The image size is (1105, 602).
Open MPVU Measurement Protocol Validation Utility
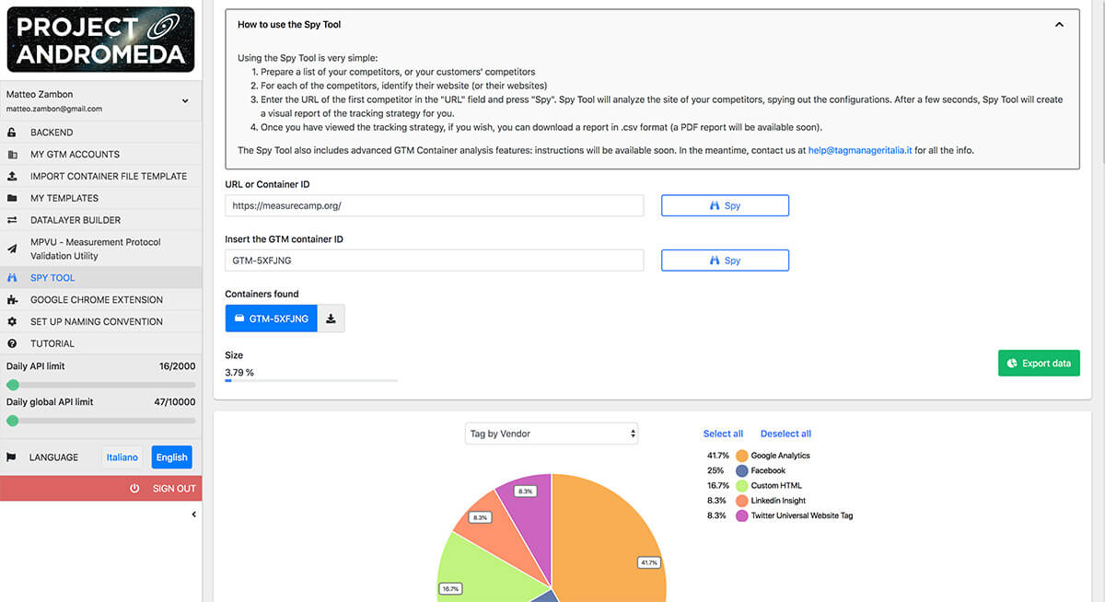tap(100, 249)
